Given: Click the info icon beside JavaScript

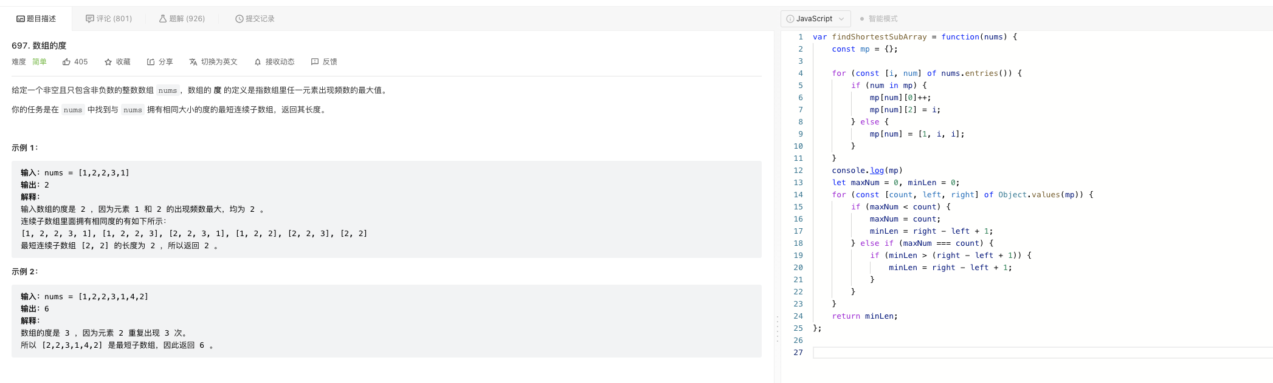Looking at the screenshot, I should pyautogui.click(x=790, y=19).
